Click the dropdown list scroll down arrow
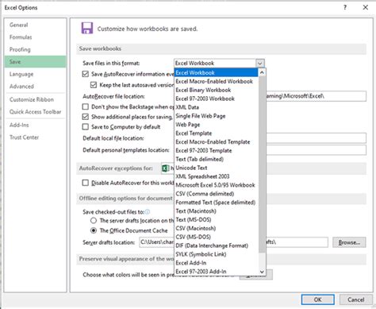 point(262,272)
